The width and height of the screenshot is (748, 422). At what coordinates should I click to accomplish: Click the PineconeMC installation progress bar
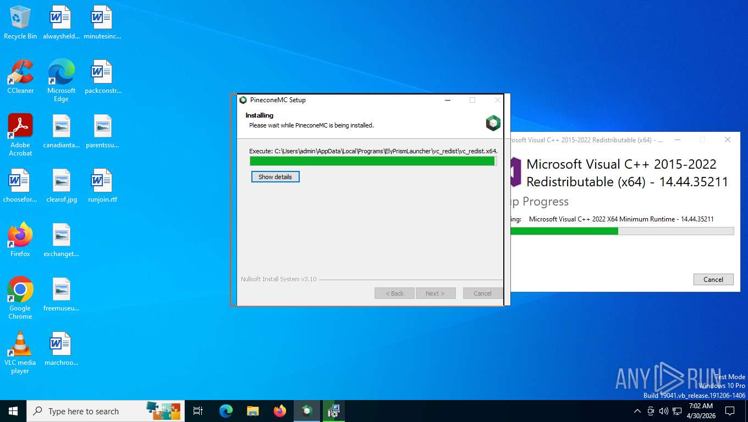pyautogui.click(x=373, y=161)
